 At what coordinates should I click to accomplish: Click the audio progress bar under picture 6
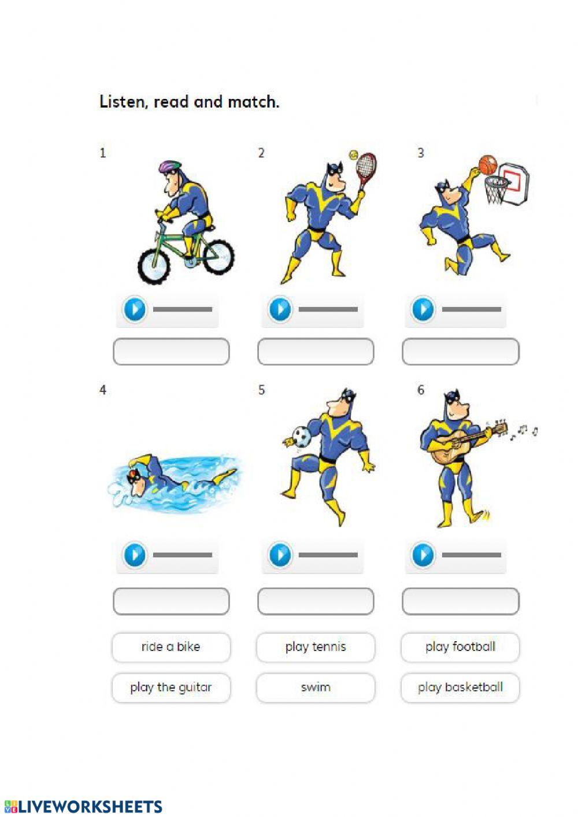[472, 555]
